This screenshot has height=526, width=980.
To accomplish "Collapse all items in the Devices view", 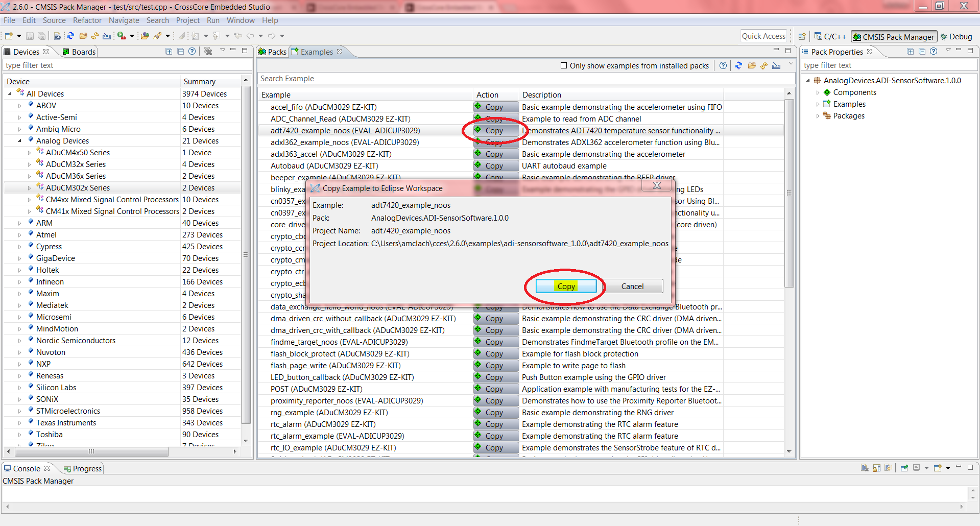I will point(180,51).
